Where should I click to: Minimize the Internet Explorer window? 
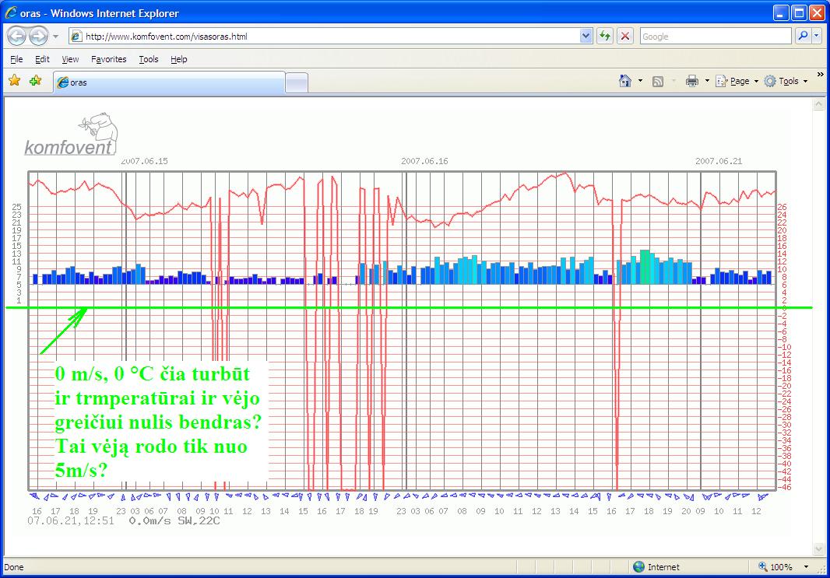781,12
